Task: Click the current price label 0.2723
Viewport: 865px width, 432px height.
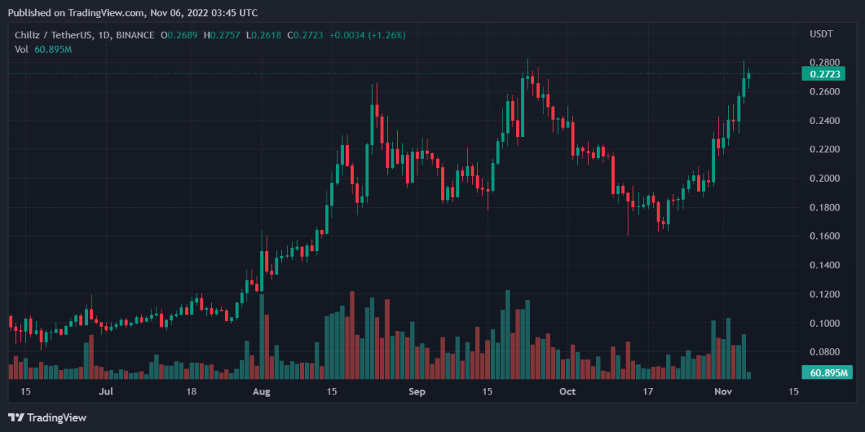Action: tap(822, 74)
